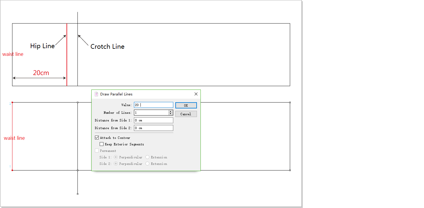424x208 pixels.
Task: Decrease Number of Lines with down arrow
Action: tap(170, 114)
